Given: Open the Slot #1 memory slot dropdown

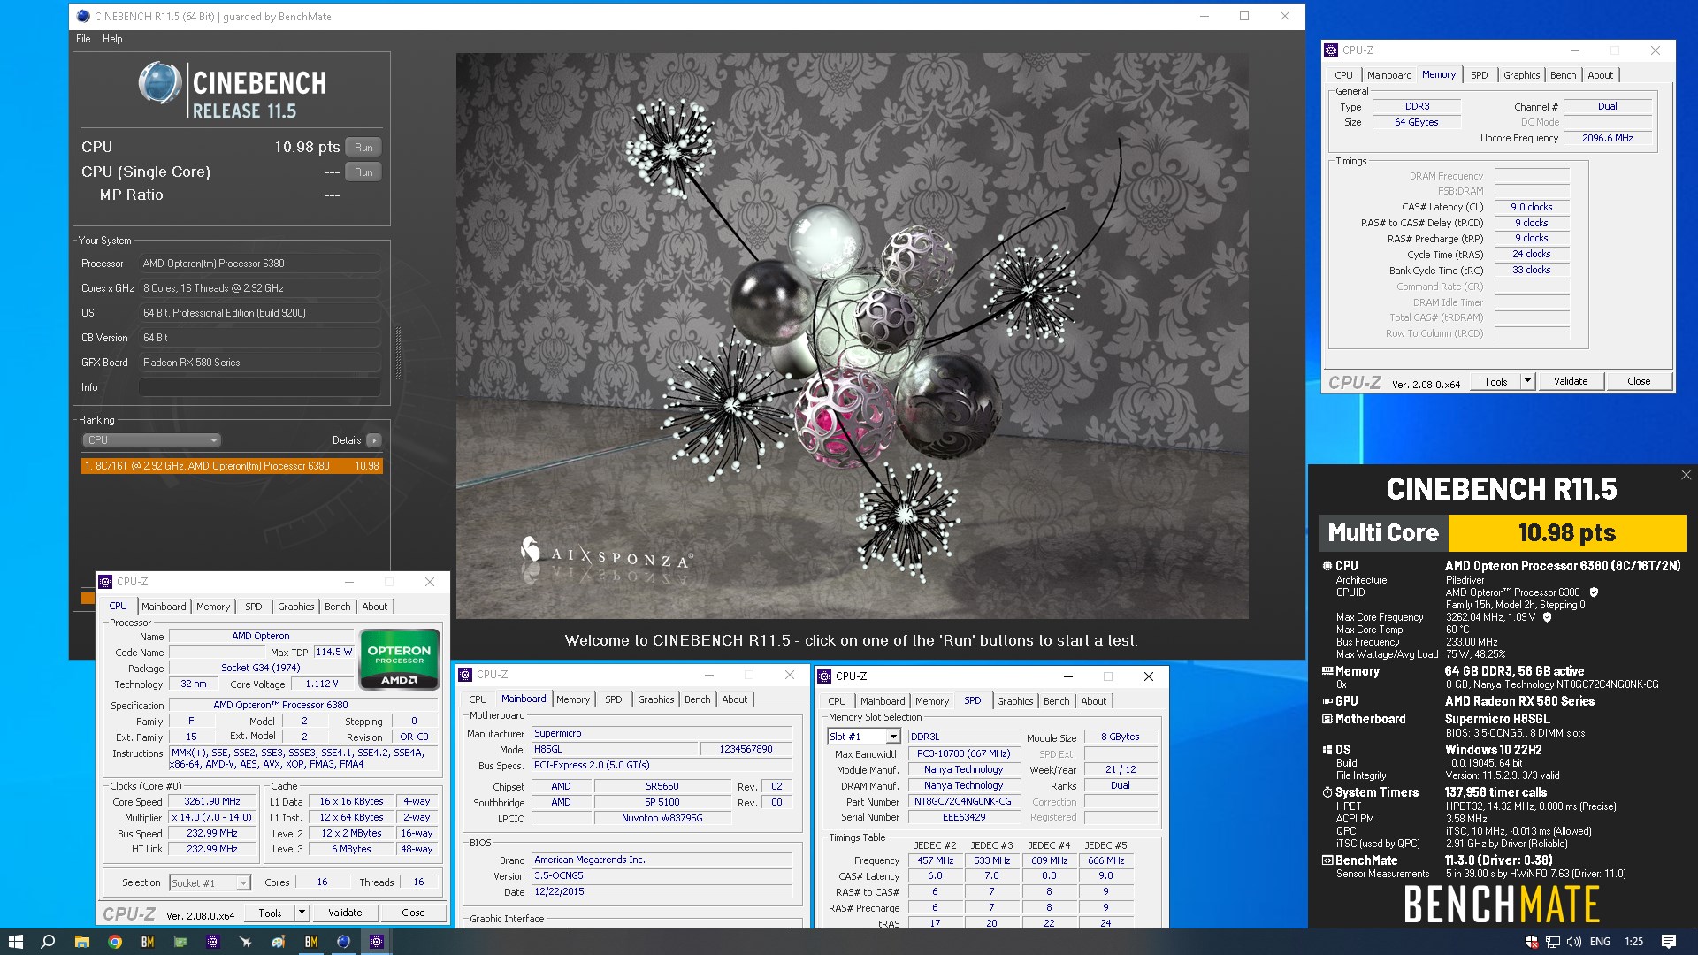Looking at the screenshot, I should 864,737.
